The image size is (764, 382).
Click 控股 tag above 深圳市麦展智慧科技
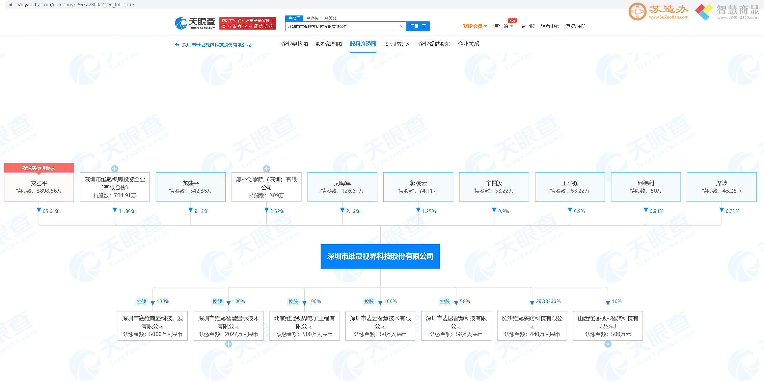(445, 301)
